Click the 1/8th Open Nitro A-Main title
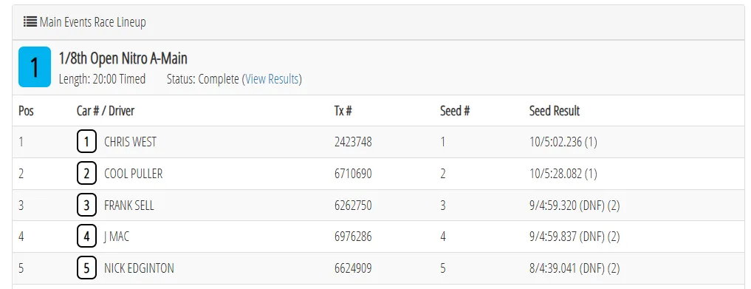The width and height of the screenshot is (751, 289). [123, 58]
